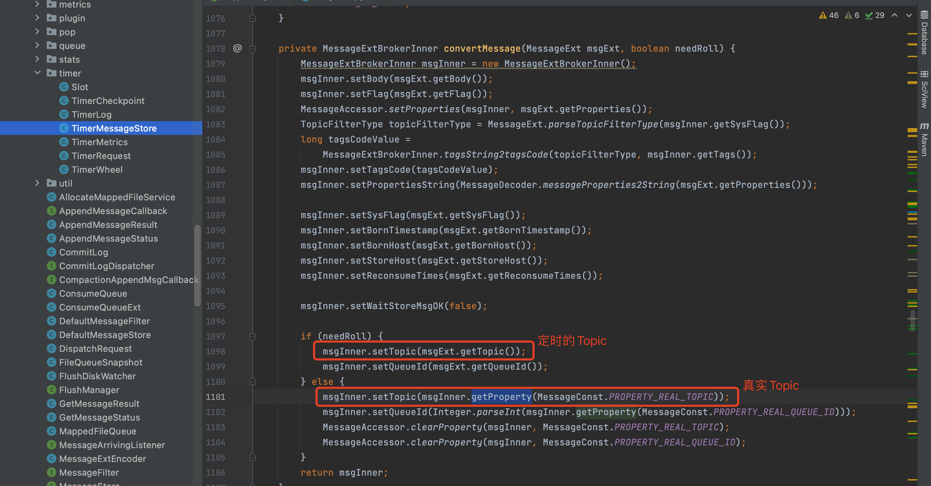The width and height of the screenshot is (931, 486).
Task: Open the DefaultMessageStore class
Action: pyautogui.click(x=105, y=335)
